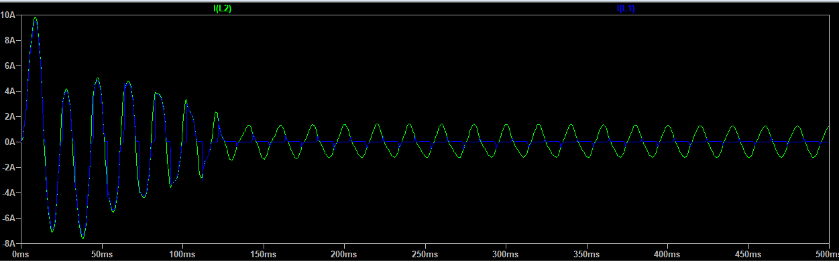This screenshot has height=262, width=839.
Task: Click the 250ms time axis label
Action: (x=425, y=255)
